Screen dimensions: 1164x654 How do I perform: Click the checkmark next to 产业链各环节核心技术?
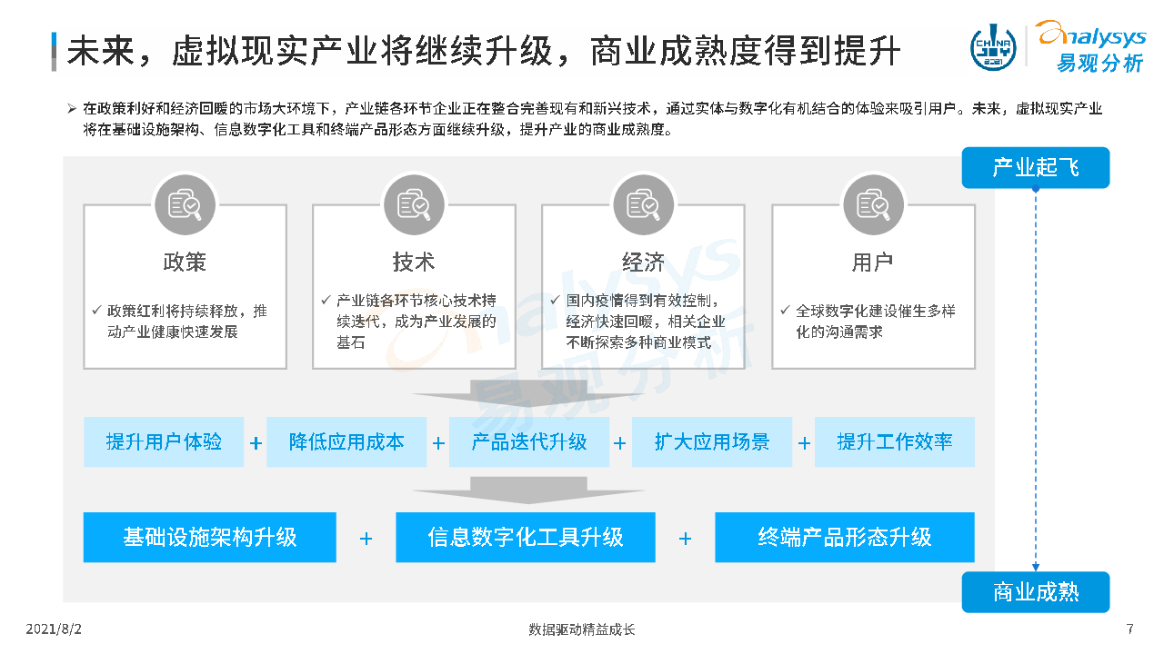(326, 300)
